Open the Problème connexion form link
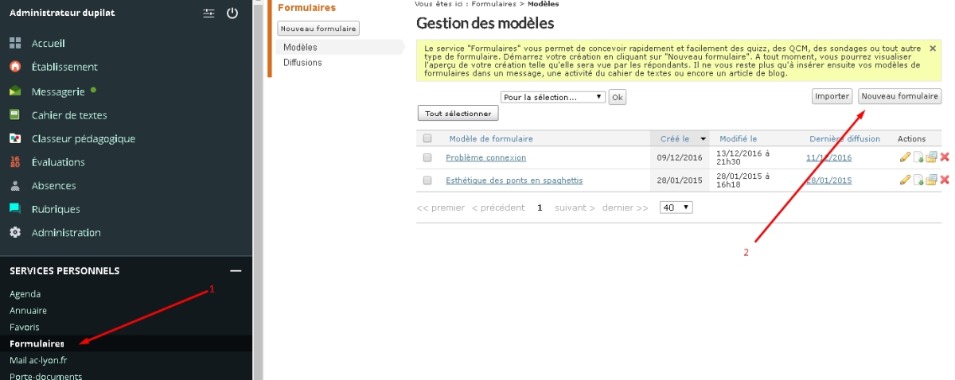Image resolution: width=955 pixels, height=380 pixels. coord(485,157)
